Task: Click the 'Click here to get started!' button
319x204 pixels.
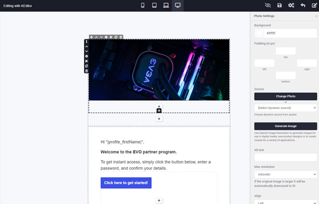Action: click(126, 183)
